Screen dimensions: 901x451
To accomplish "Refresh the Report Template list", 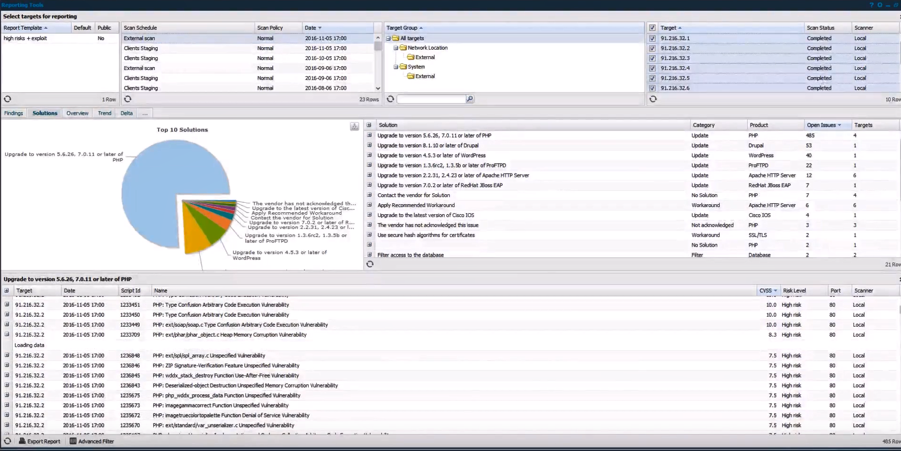I will [8, 99].
